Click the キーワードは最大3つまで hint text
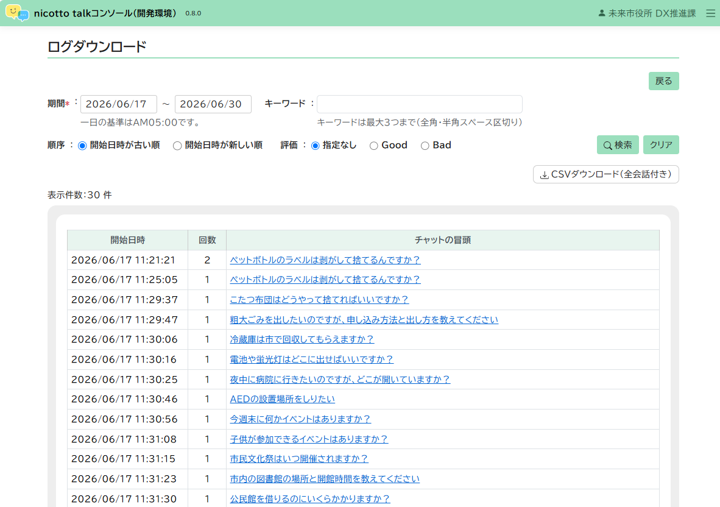The height and width of the screenshot is (507, 720). pos(420,122)
